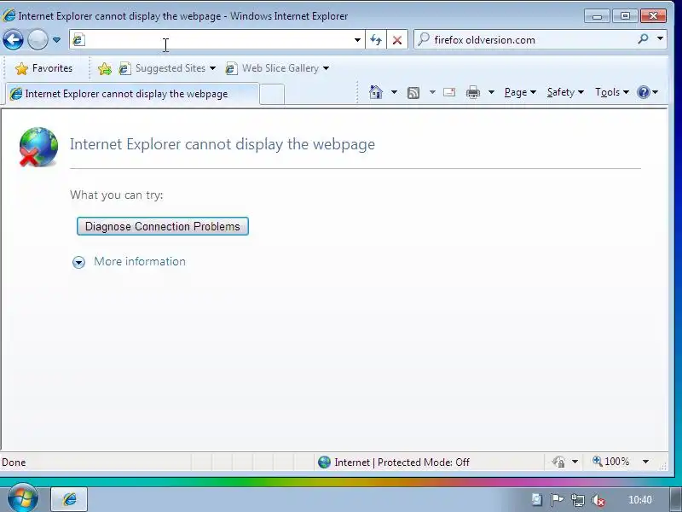Click the Action Center flag tray icon
Image resolution: width=682 pixels, height=512 pixels.
[x=557, y=500]
